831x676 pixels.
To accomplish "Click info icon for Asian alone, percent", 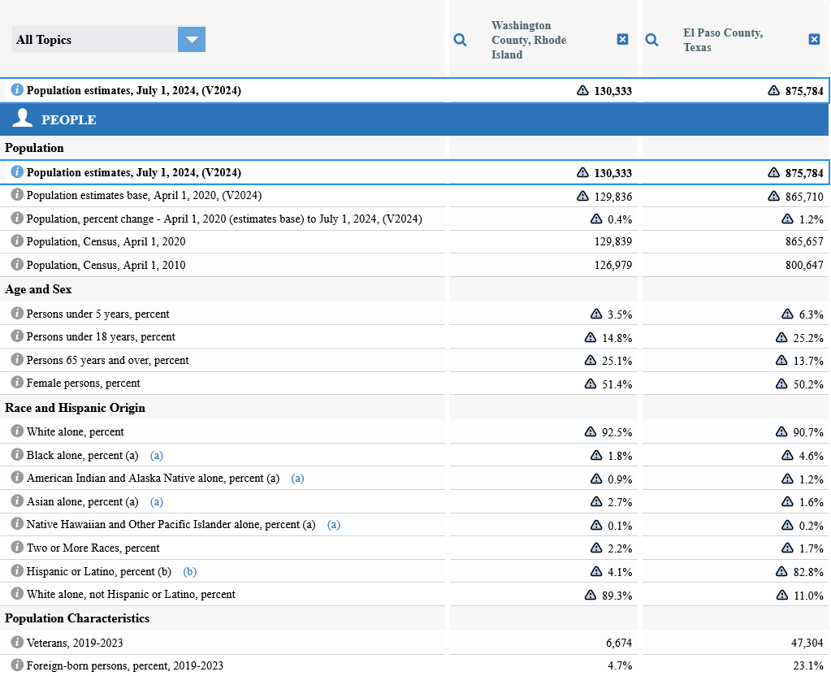I will click(x=17, y=500).
